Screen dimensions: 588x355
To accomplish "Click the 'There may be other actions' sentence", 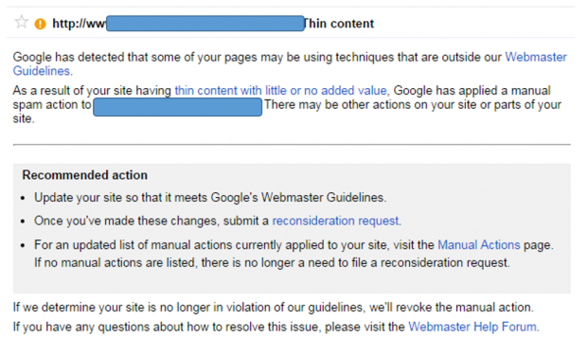I will (x=413, y=104).
